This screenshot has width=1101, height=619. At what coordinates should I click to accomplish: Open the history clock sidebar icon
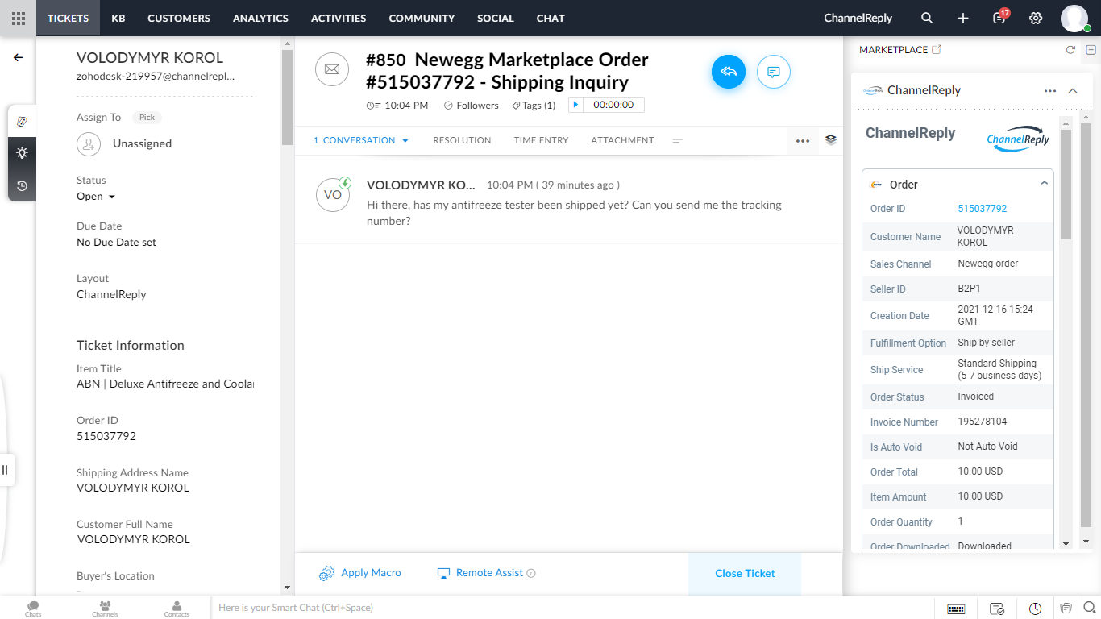click(x=22, y=185)
